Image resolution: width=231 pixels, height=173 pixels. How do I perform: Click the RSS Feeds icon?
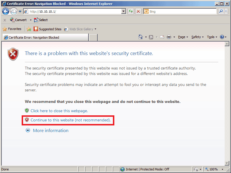(x=151, y=37)
